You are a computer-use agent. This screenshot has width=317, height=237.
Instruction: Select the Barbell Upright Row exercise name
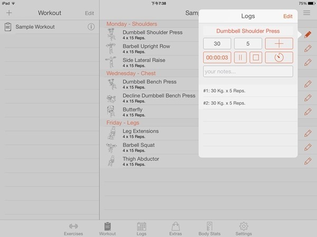(x=146, y=46)
